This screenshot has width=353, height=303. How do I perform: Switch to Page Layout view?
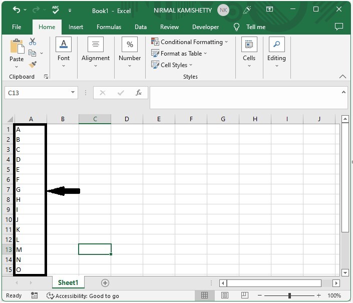click(225, 296)
